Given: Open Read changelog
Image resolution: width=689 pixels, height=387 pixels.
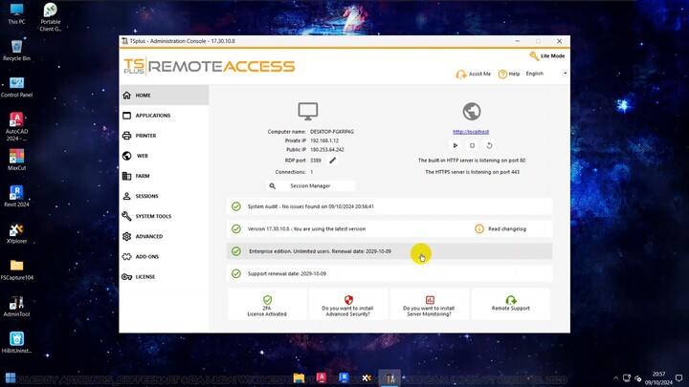Looking at the screenshot, I should (500, 229).
